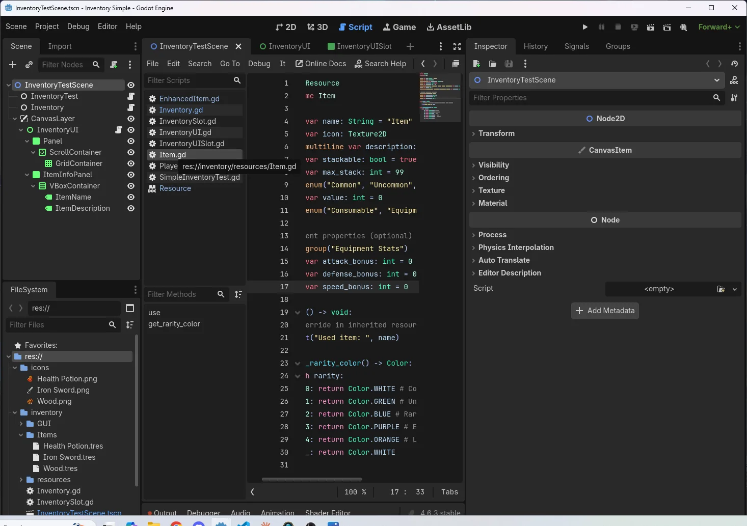Open script attached to InventoryUI node
747x526 pixels.
tap(119, 130)
